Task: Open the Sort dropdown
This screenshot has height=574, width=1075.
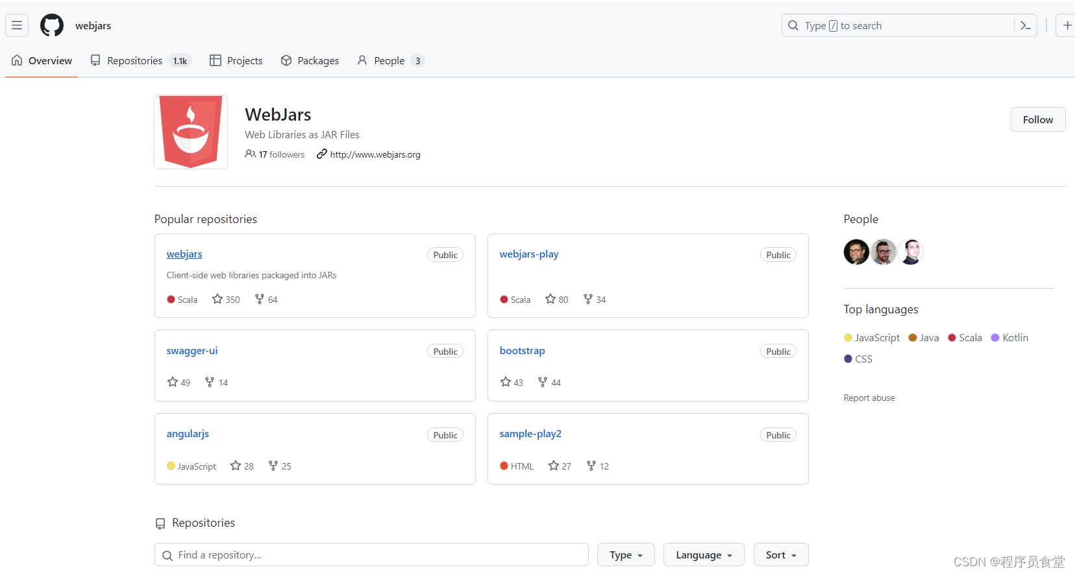Action: [781, 555]
